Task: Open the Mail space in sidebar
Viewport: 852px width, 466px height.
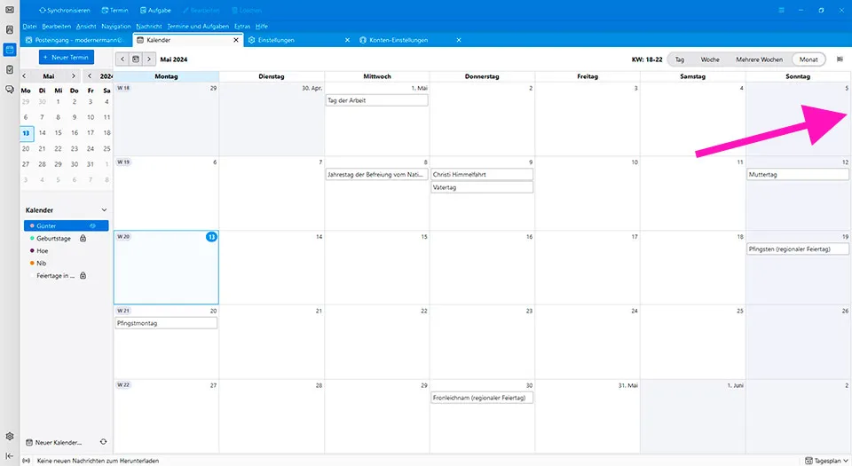Action: click(10, 10)
